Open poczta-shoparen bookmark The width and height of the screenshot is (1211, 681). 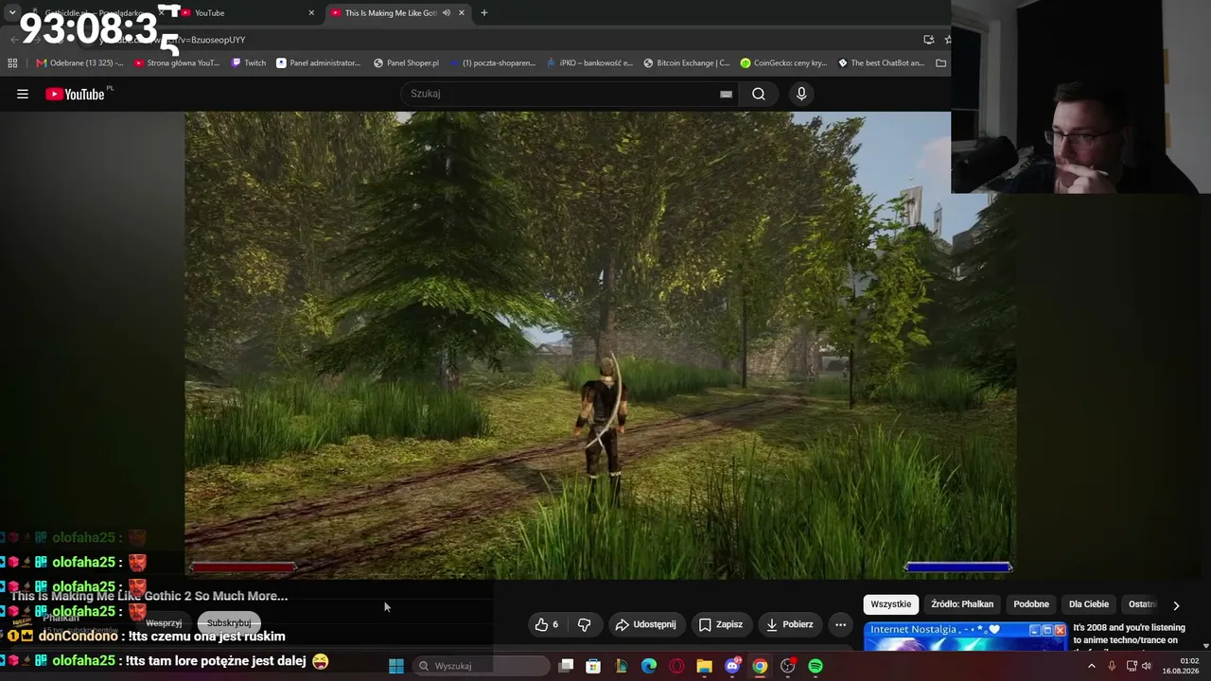tap(493, 63)
